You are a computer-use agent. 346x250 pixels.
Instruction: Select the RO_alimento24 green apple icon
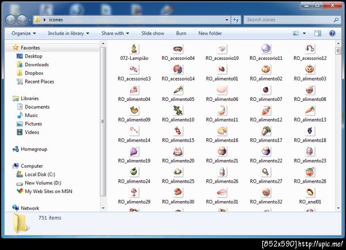[134, 172]
